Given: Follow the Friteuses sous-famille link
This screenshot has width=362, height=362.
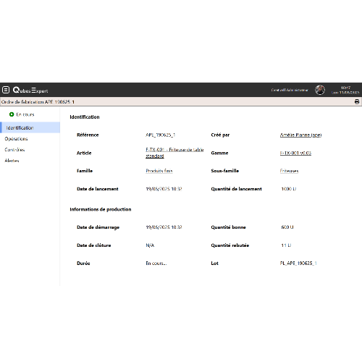Looking at the screenshot, I should tap(289, 171).
